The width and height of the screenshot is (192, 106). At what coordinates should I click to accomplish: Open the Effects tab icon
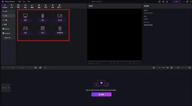(46, 6)
